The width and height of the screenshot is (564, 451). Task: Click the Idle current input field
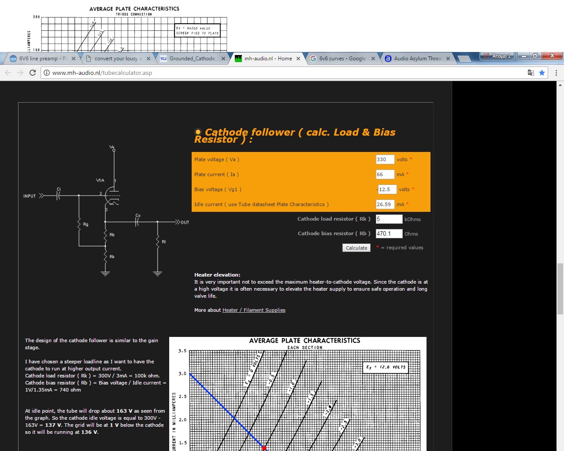tap(385, 204)
